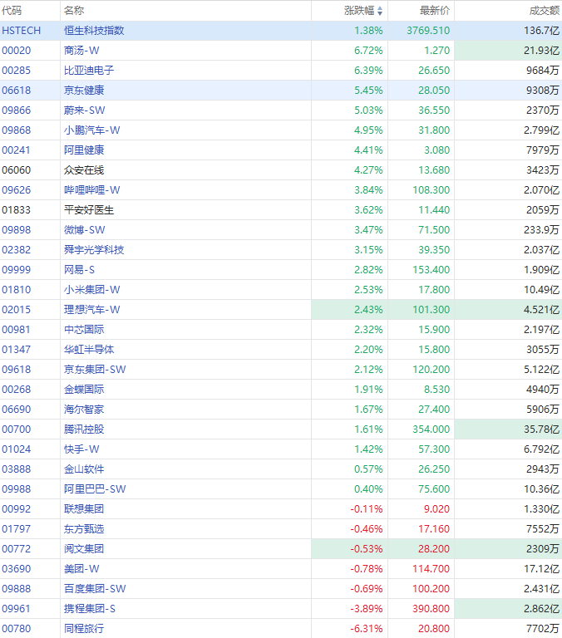Open 美团-W stock
The width and height of the screenshot is (562, 638).
pos(81,569)
